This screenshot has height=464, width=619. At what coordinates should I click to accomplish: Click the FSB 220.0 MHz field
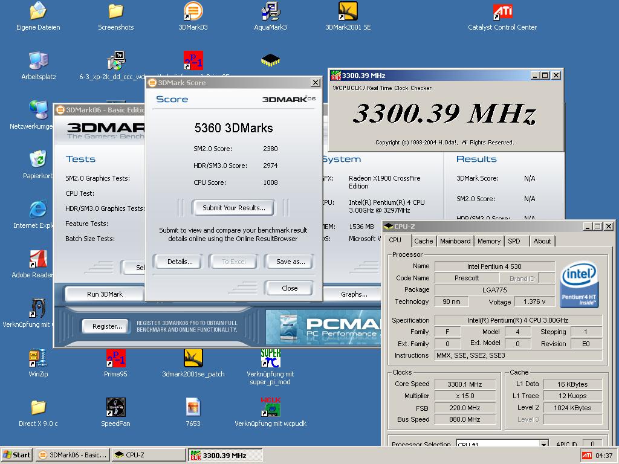pos(465,408)
